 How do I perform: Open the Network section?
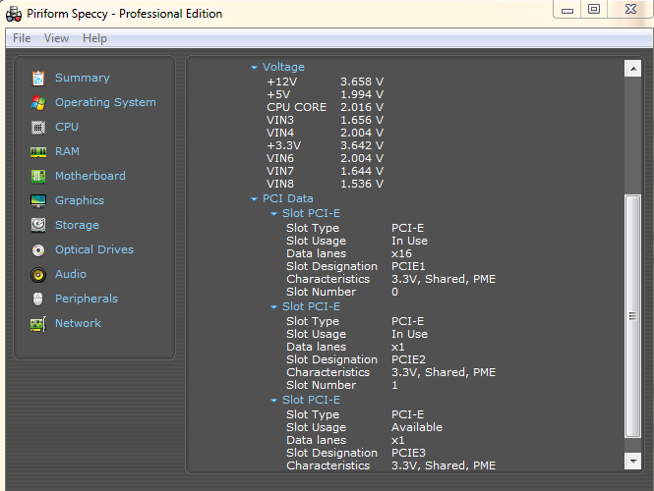(78, 324)
